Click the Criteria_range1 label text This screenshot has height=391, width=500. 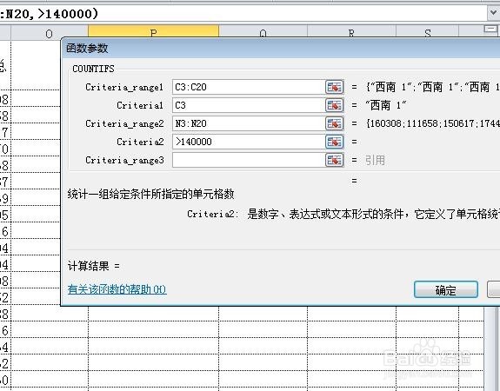124,87
